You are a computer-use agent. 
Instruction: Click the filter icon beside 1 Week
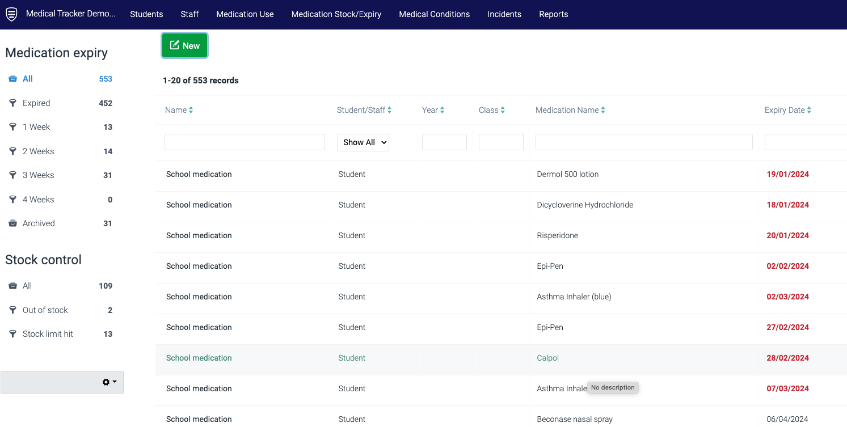pyautogui.click(x=12, y=127)
